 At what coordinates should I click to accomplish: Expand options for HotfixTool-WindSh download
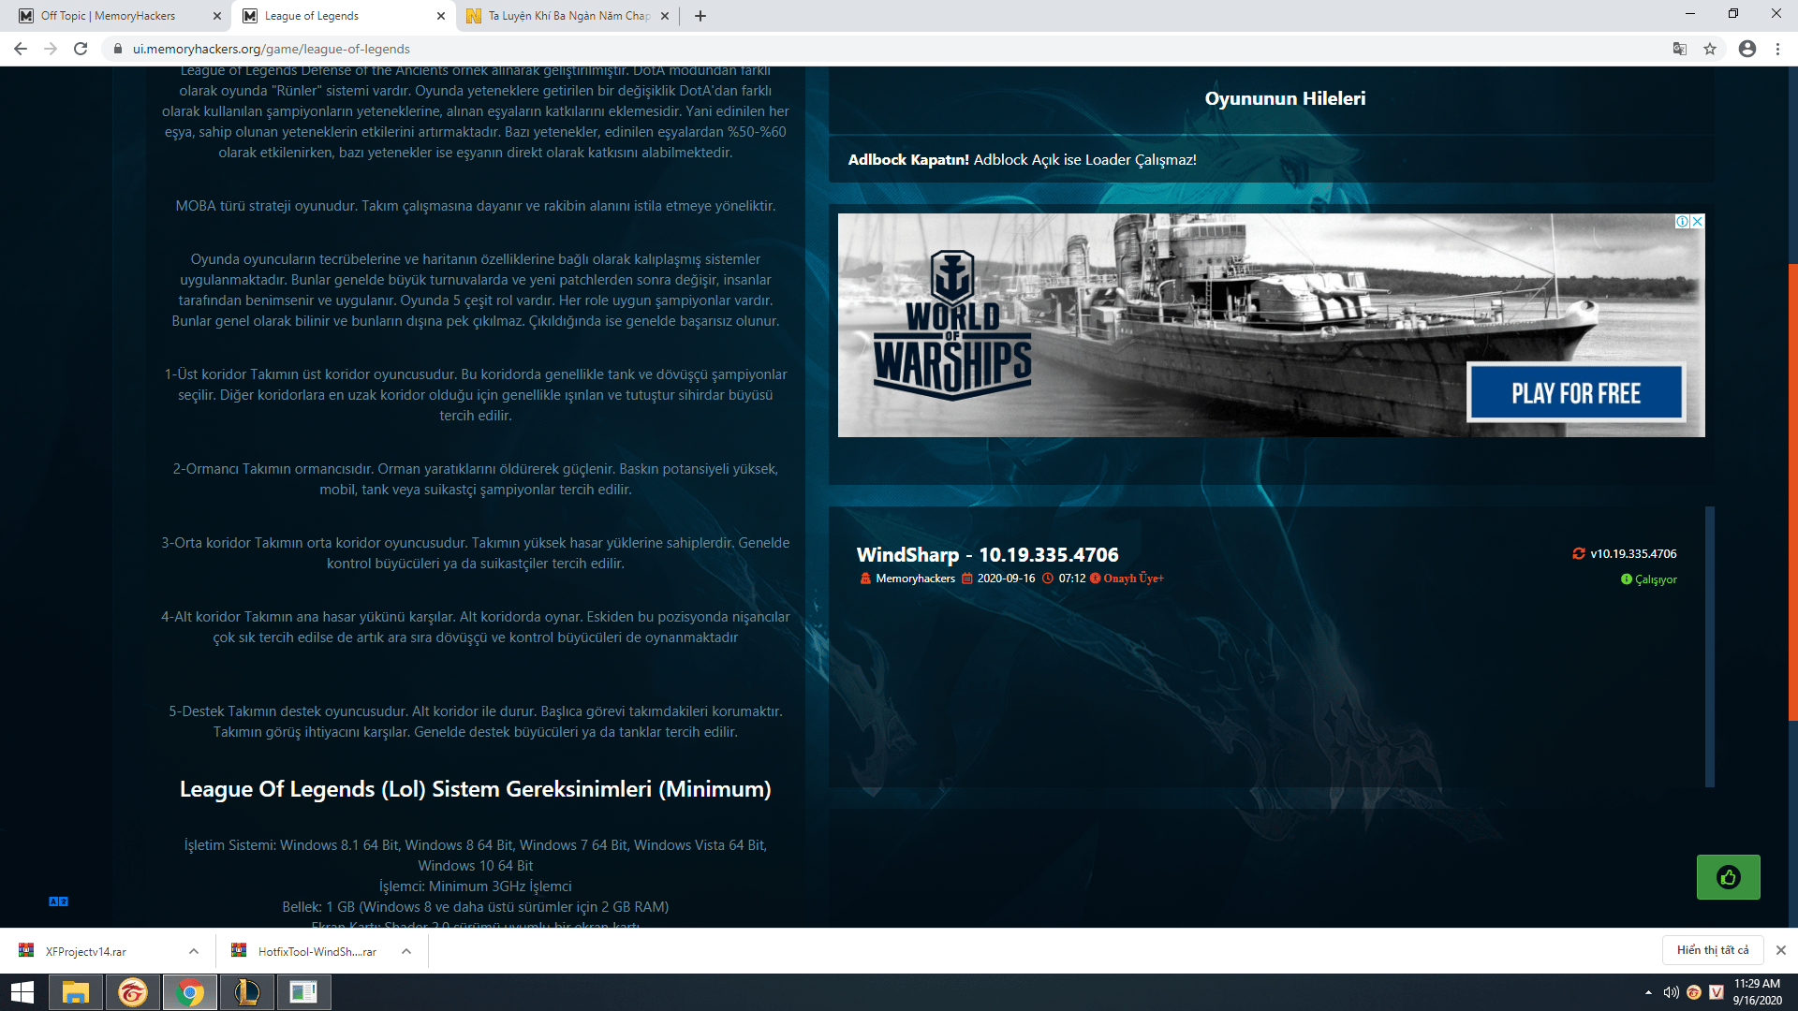click(406, 951)
